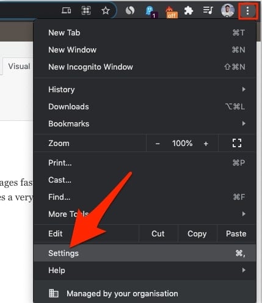Click the QR code grid icon

(86, 10)
